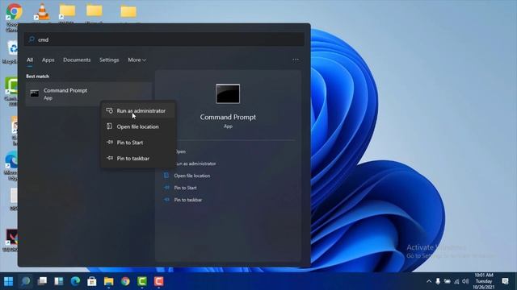The width and height of the screenshot is (517, 290).
Task: Click the taskbar Search magnifier icon
Action: (x=25, y=281)
